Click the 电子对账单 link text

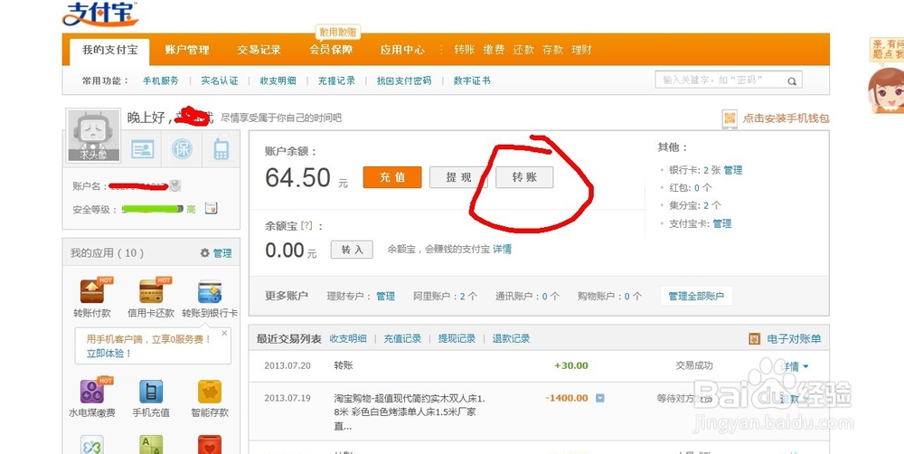[794, 338]
